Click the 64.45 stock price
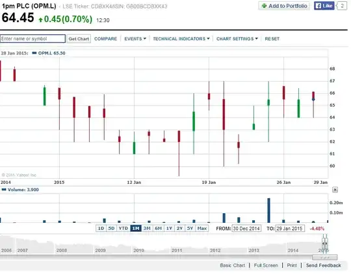The image size is (351, 274). click(x=18, y=17)
